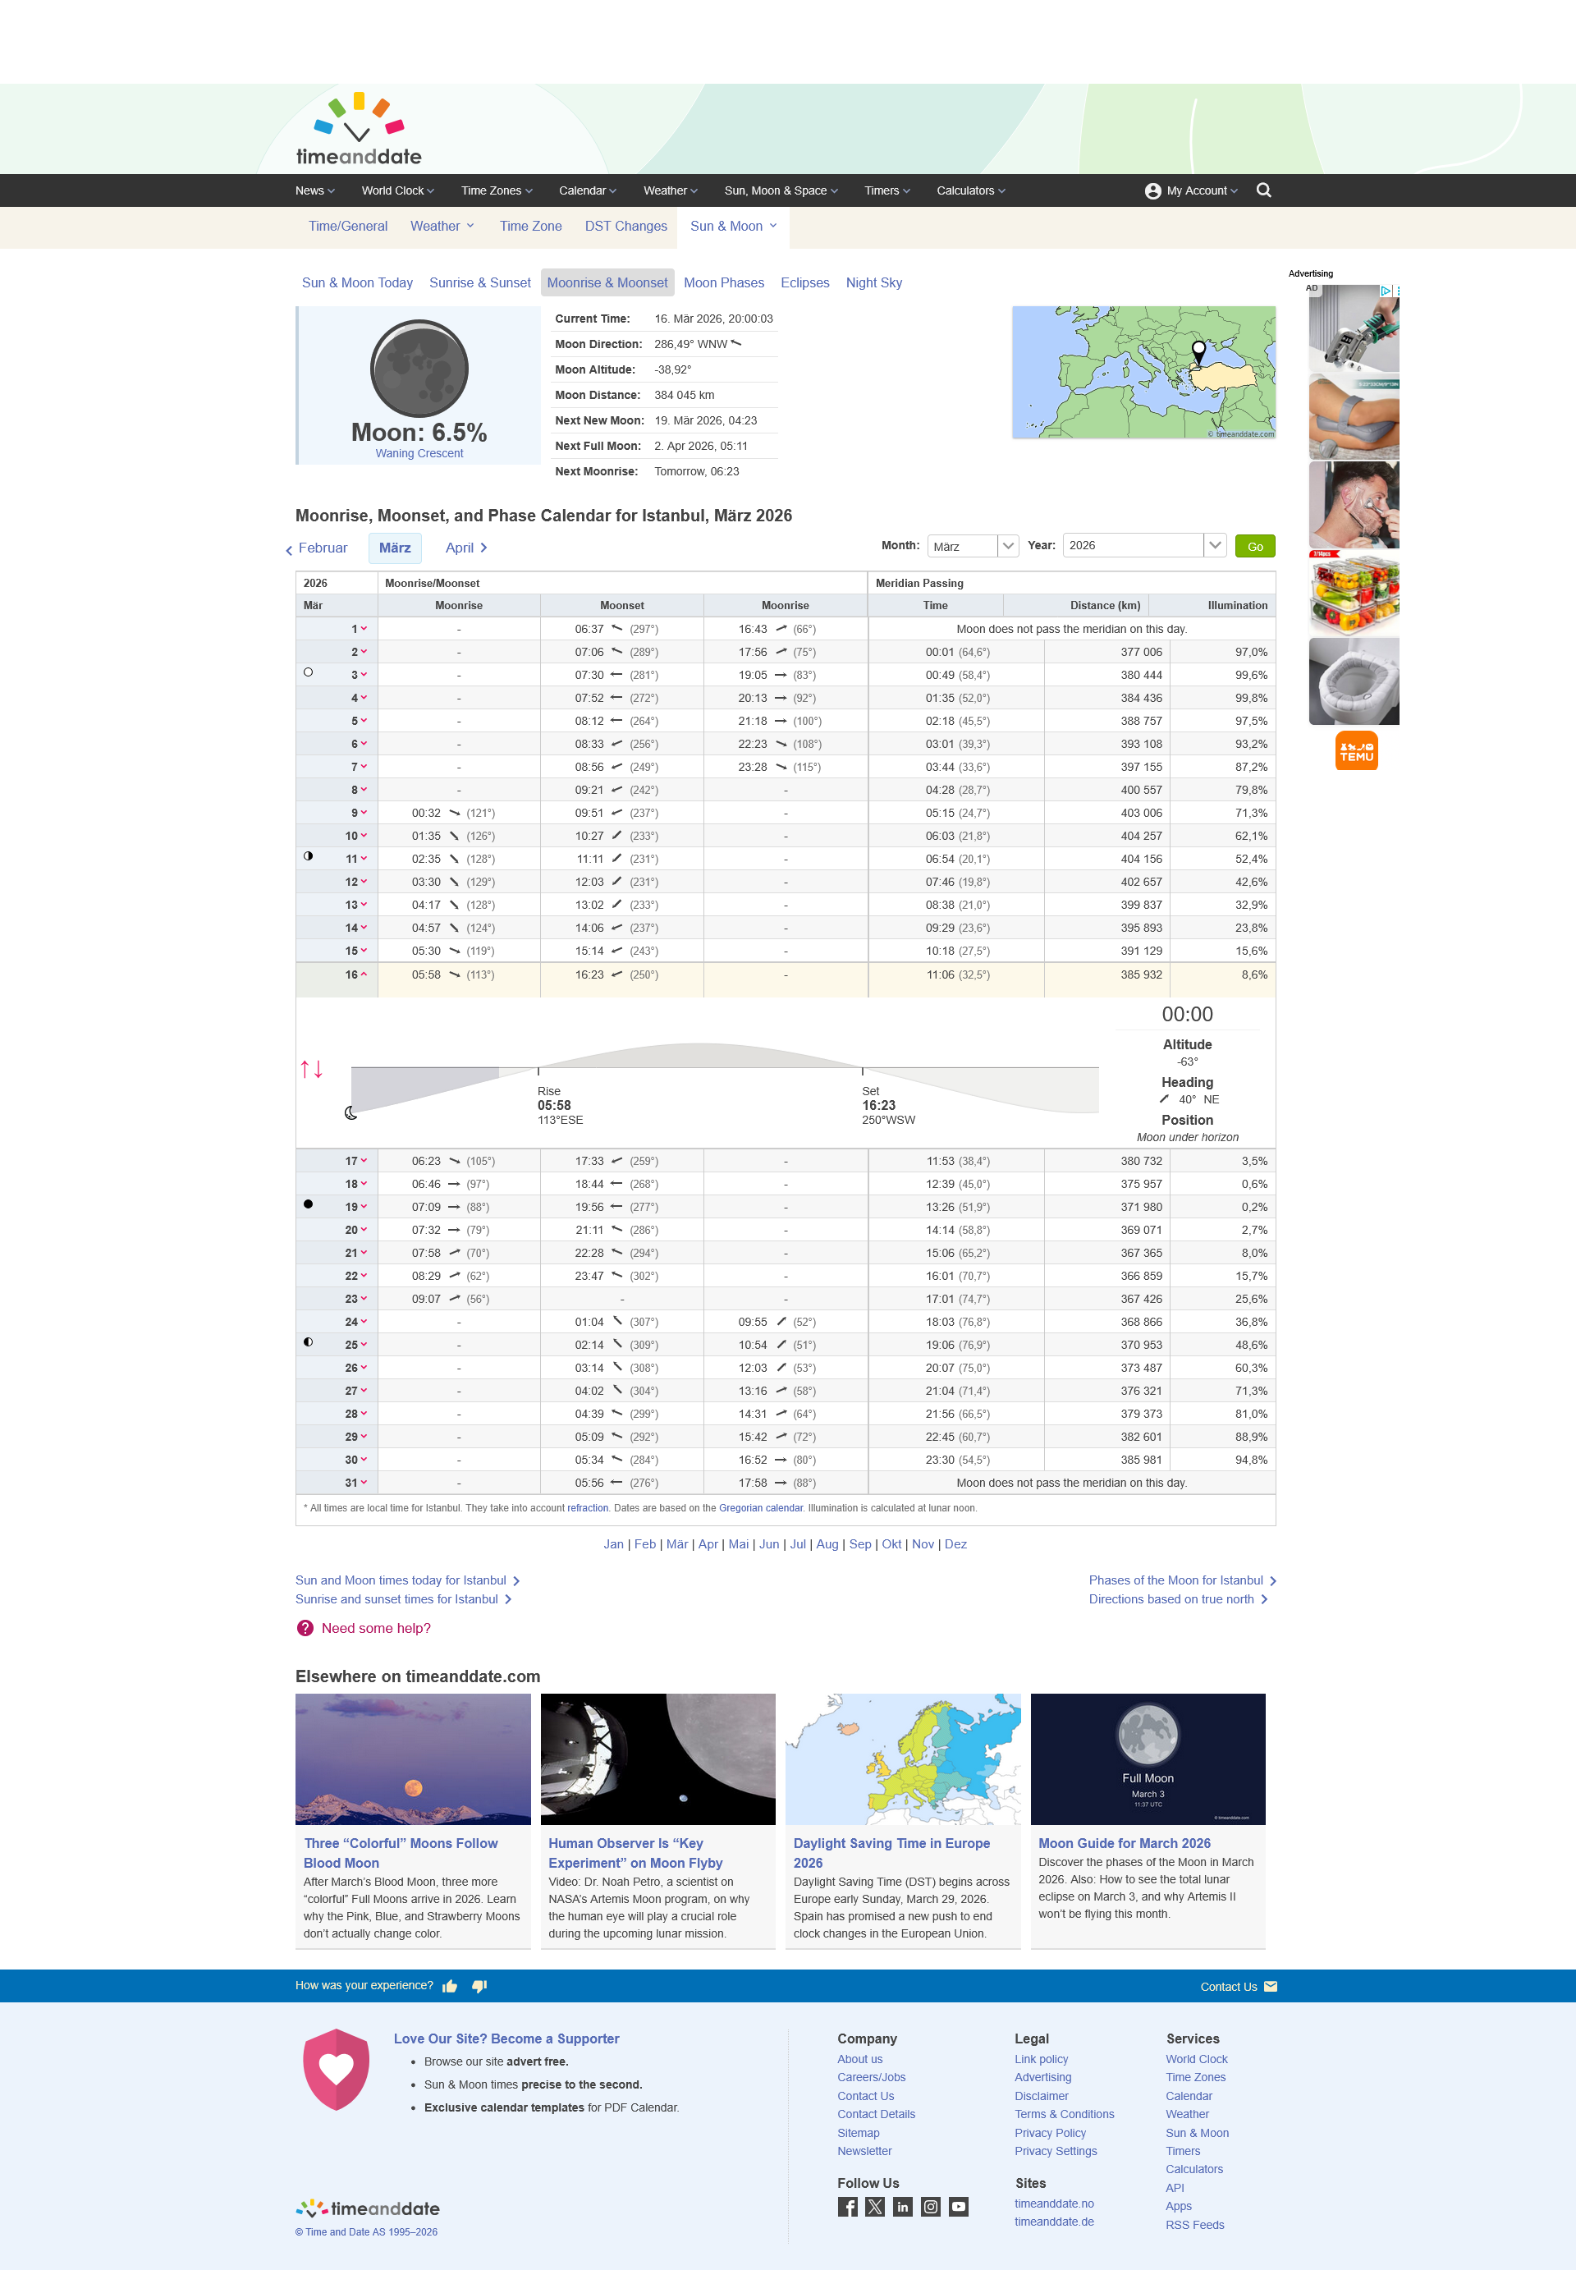Open My Account user icon
The height and width of the screenshot is (2270, 1576).
click(1152, 191)
